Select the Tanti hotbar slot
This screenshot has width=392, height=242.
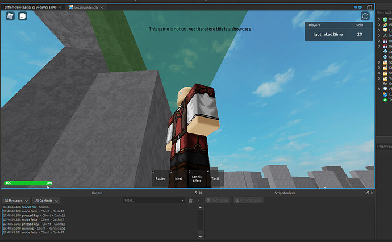click(215, 178)
